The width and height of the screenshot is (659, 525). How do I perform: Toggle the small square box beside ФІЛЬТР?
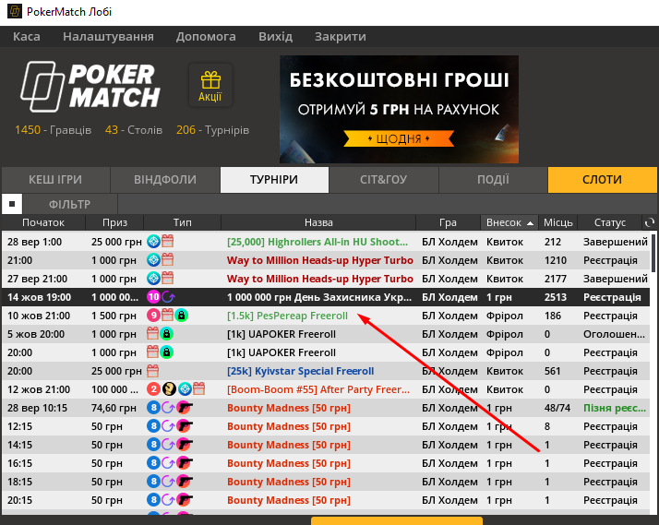click(12, 204)
